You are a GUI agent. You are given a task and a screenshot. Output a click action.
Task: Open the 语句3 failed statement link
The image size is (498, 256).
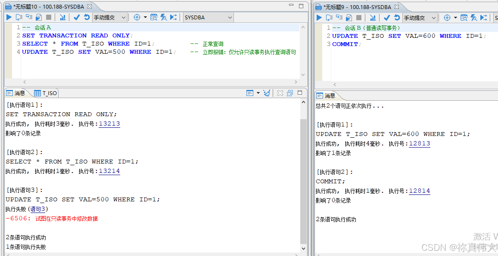[x=38, y=209]
